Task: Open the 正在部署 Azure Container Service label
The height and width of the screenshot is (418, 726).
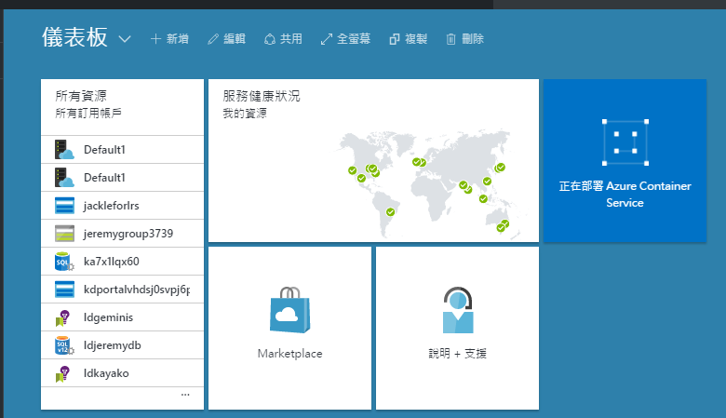Action: pyautogui.click(x=625, y=195)
